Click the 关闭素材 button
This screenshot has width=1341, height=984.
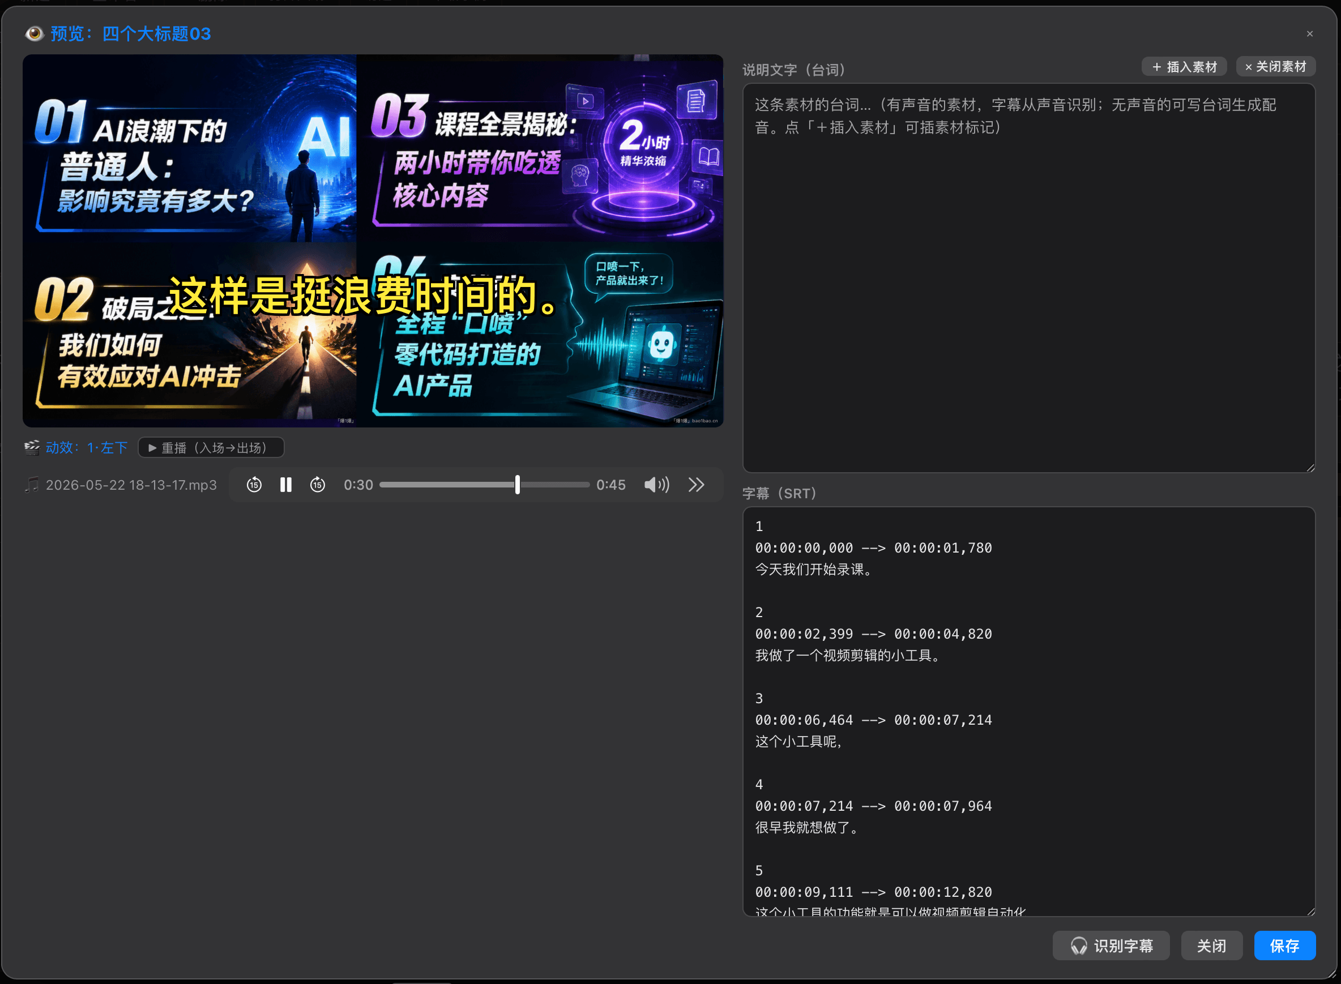pyautogui.click(x=1275, y=67)
